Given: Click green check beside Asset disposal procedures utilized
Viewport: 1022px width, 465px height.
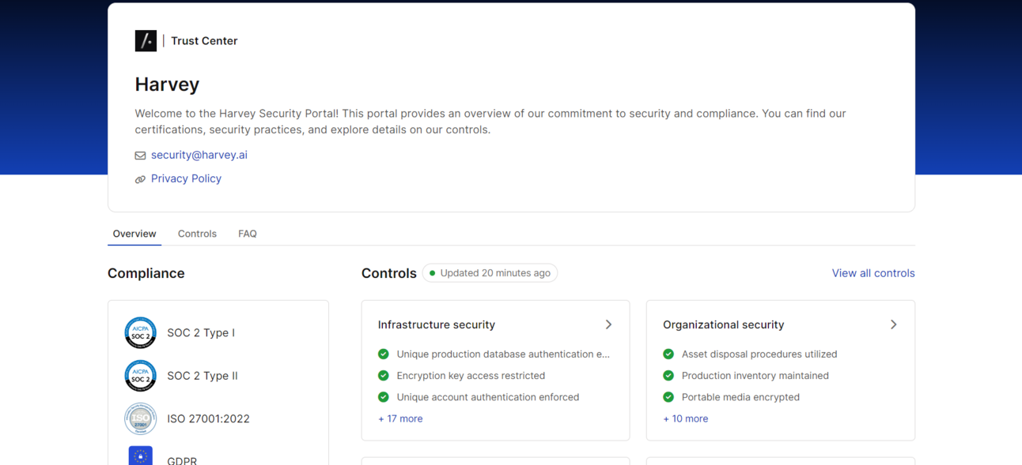Looking at the screenshot, I should click(668, 354).
